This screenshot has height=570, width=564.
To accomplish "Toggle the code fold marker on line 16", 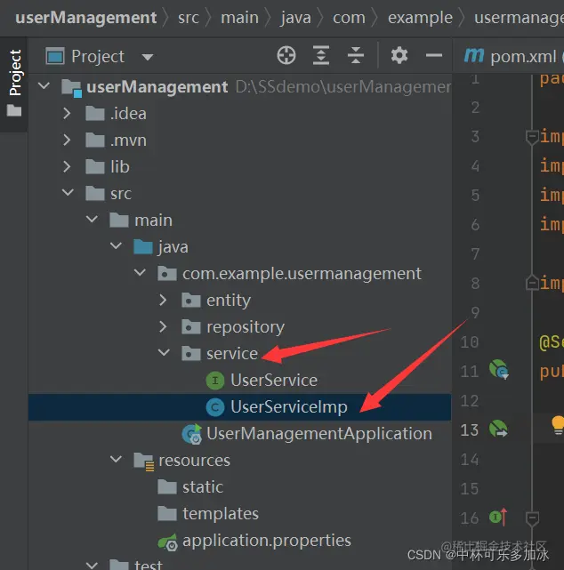I will click(532, 518).
